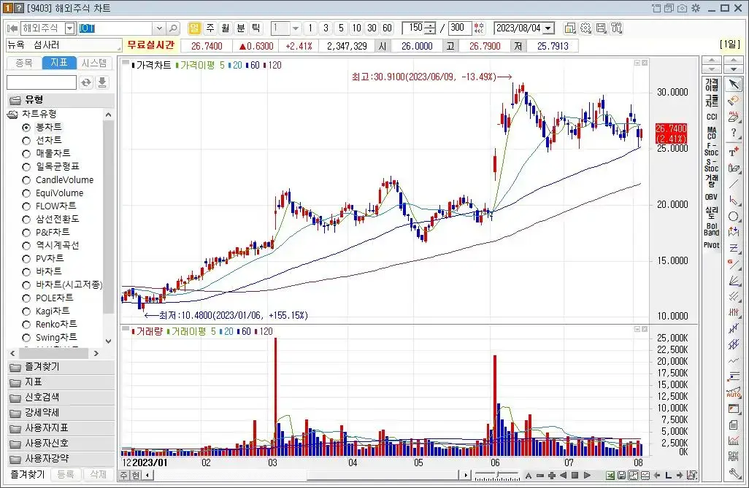The height and width of the screenshot is (488, 749).
Task: Click the 등록 button
Action: [x=66, y=475]
